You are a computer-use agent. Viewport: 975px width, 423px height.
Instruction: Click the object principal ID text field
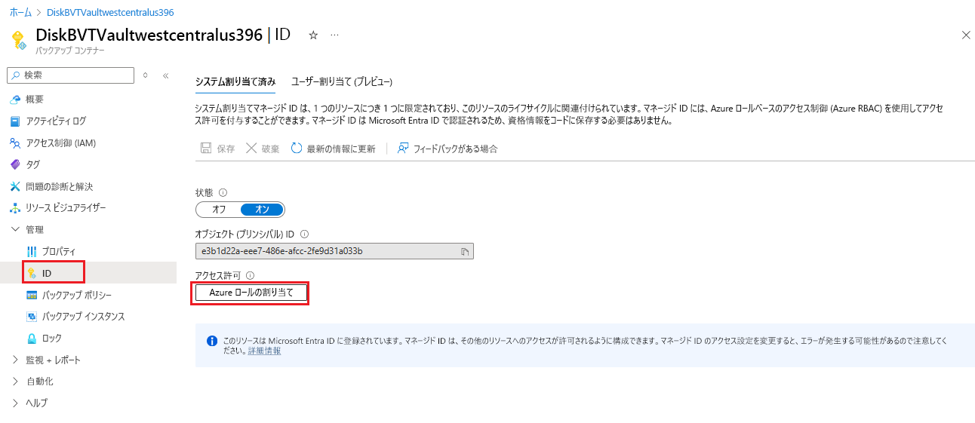pyautogui.click(x=334, y=251)
